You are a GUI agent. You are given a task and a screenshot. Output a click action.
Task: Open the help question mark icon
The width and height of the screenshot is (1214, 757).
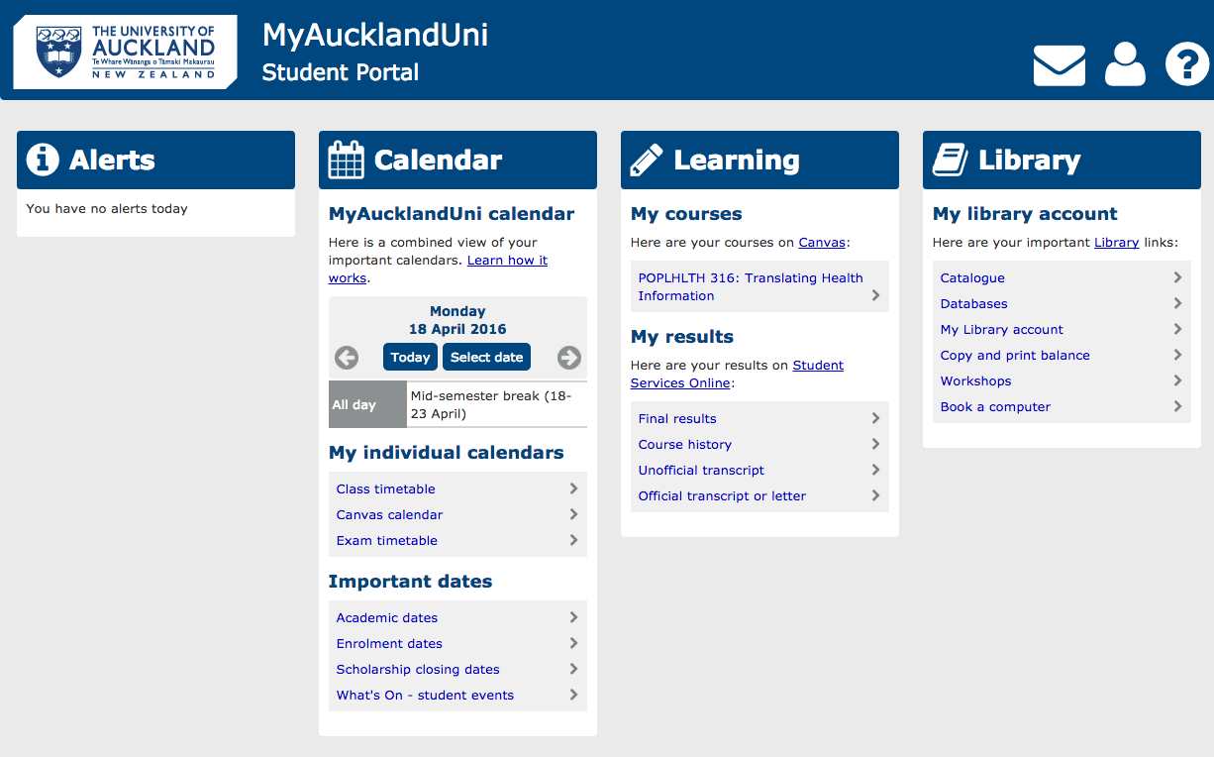pos(1187,65)
